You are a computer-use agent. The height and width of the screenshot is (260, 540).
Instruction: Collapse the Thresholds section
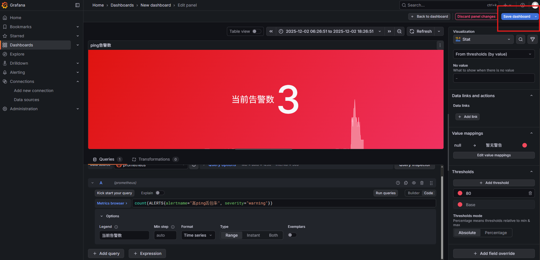[531, 172]
